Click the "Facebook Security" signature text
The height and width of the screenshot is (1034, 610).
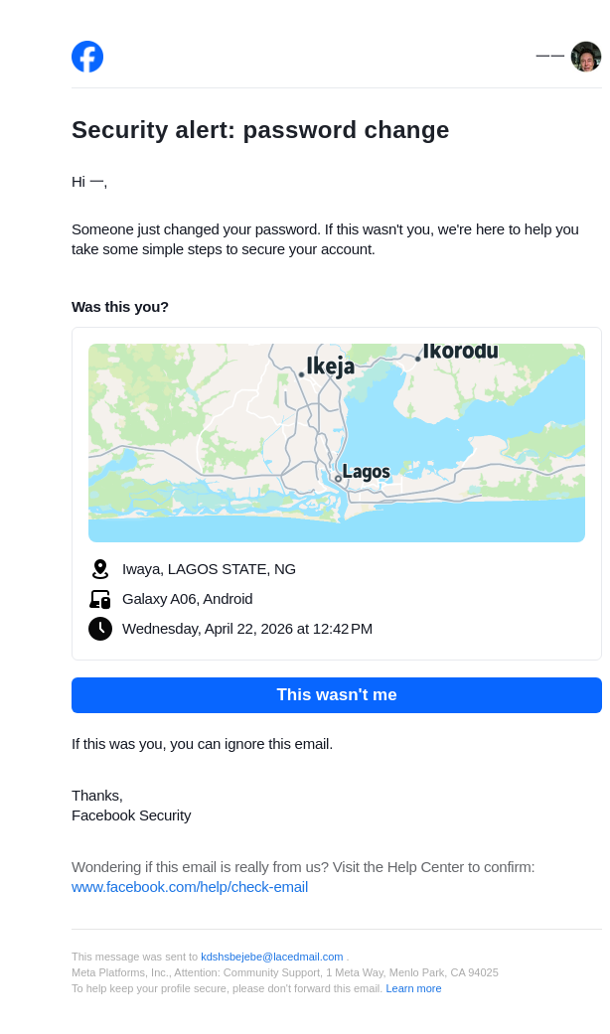131,815
